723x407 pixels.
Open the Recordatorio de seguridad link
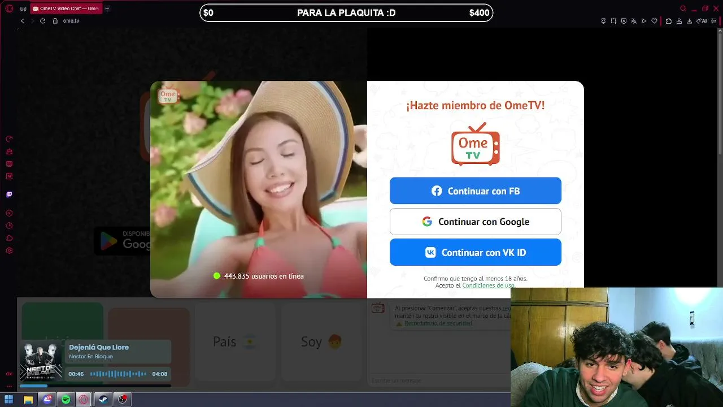[438, 323]
